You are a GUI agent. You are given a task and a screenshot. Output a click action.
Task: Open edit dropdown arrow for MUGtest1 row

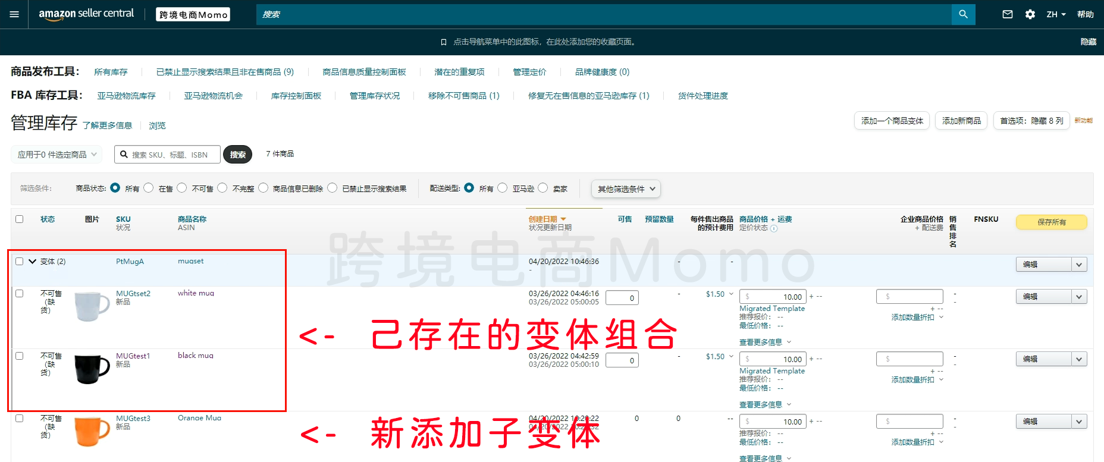(1079, 359)
